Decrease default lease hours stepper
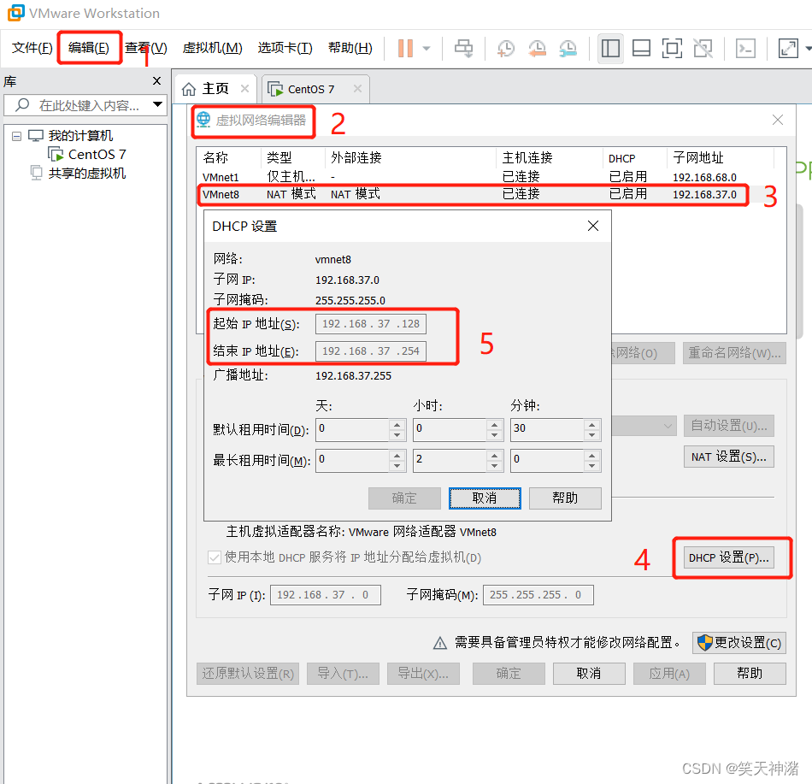812x784 pixels. [x=495, y=435]
